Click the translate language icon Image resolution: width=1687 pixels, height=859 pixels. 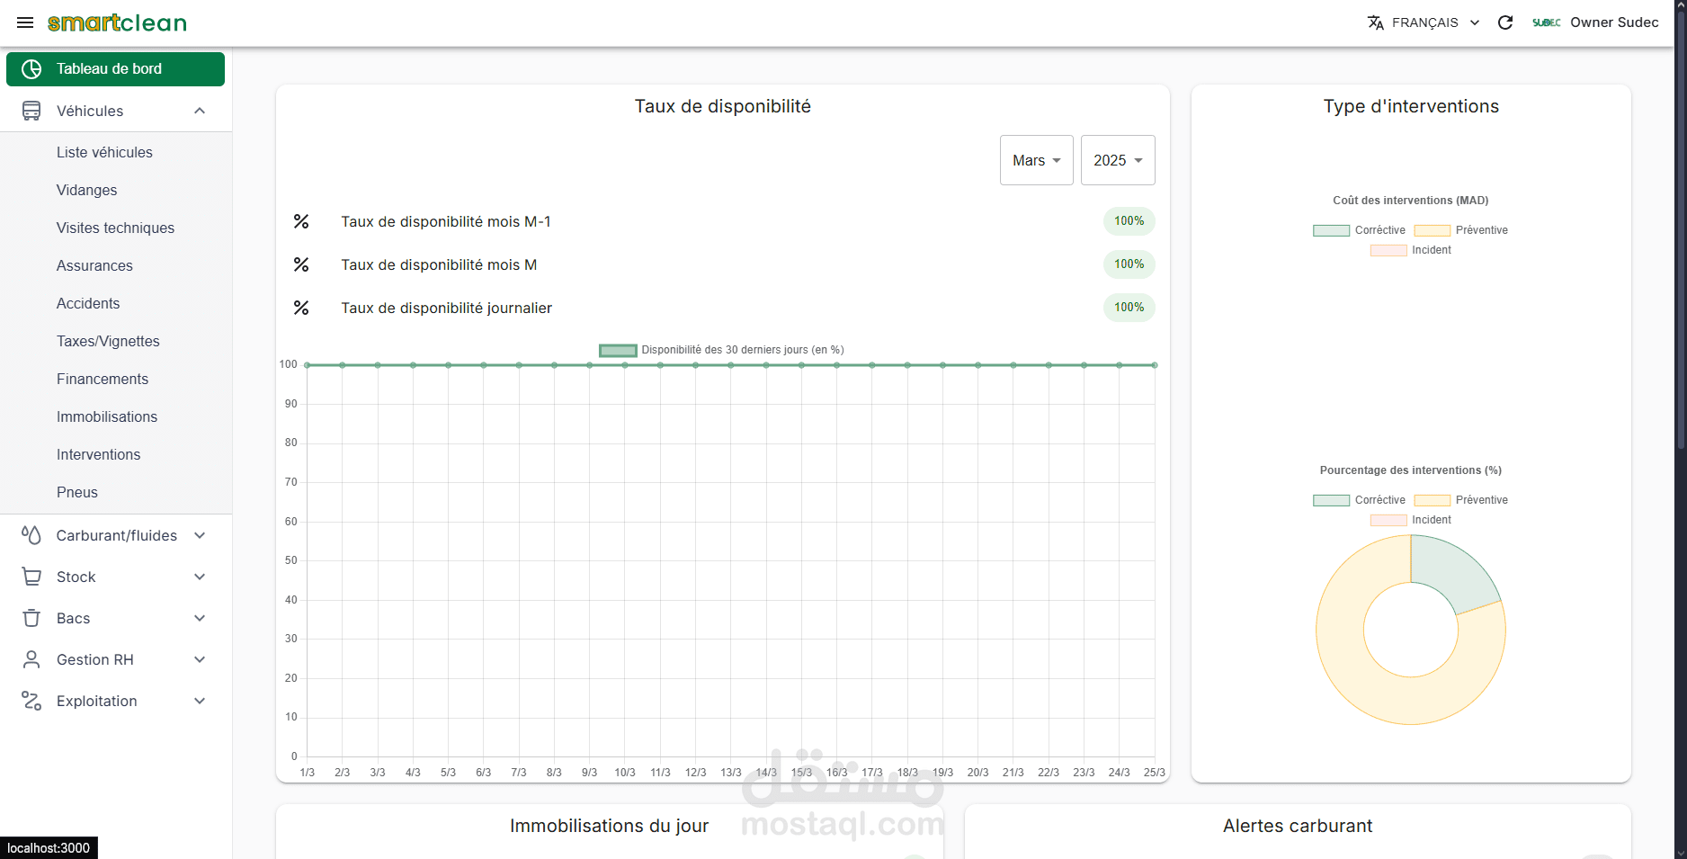1376,22
